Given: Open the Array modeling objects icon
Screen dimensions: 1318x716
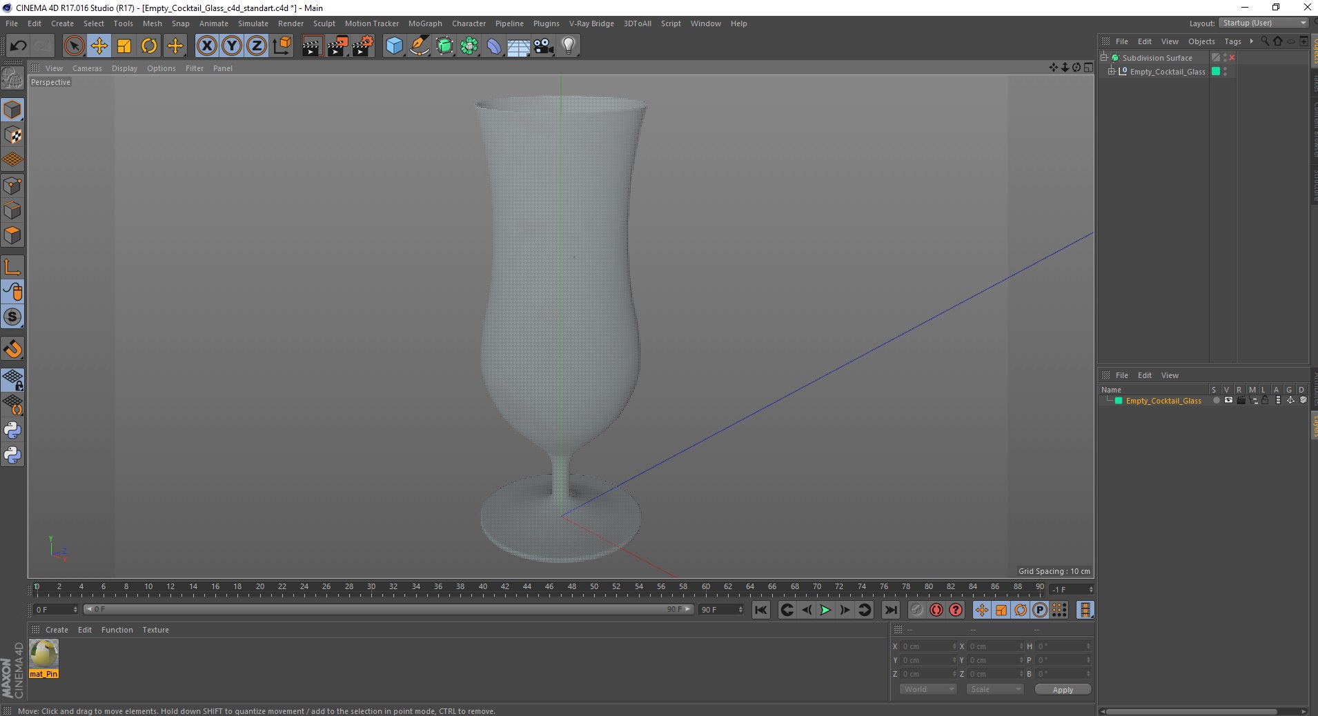Looking at the screenshot, I should 469,46.
